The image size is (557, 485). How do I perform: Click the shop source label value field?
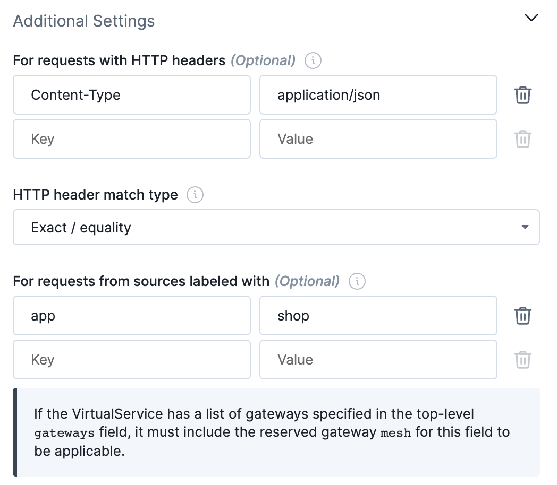point(378,316)
